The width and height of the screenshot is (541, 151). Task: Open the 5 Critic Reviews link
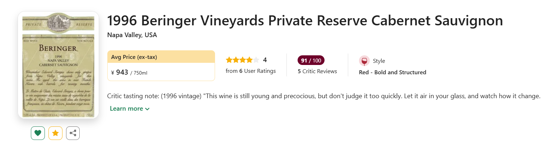point(317,71)
